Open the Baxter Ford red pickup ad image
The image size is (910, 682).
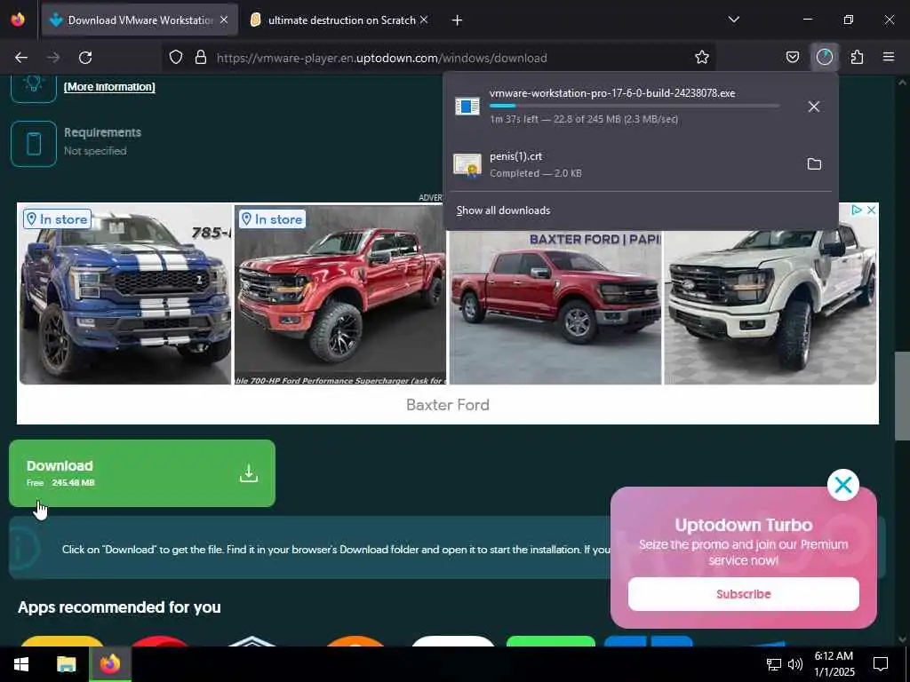(x=555, y=307)
